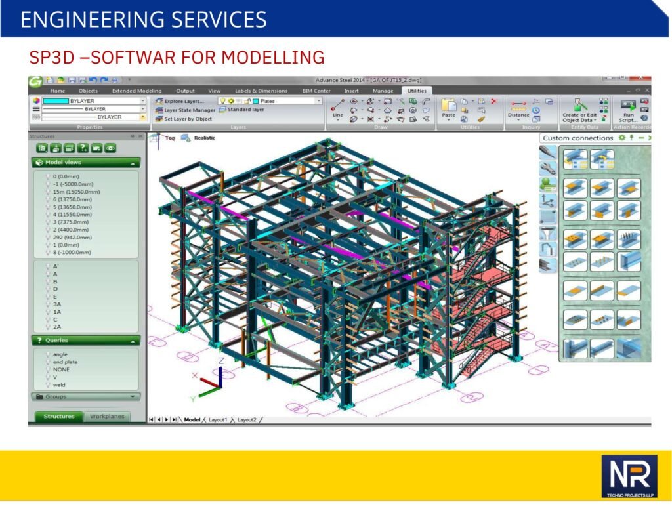Select the steel beams category at palette bottom
The width and height of the screenshot is (672, 519).
[x=548, y=265]
